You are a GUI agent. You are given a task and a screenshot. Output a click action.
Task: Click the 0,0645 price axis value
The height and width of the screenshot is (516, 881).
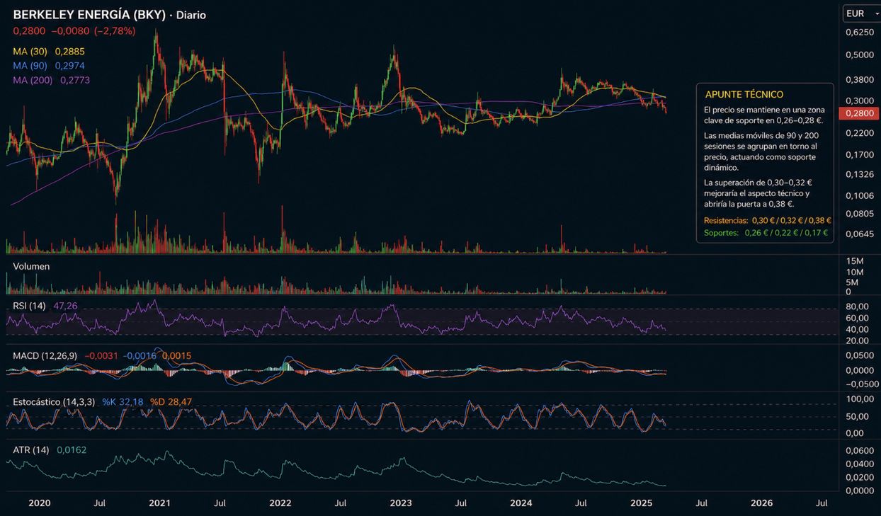pyautogui.click(x=860, y=234)
